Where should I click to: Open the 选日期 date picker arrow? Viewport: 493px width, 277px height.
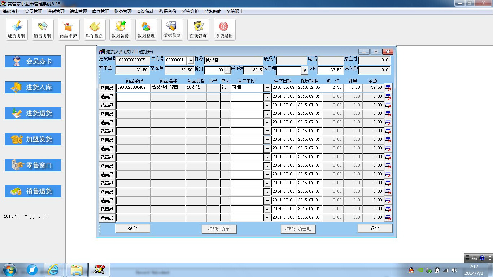(305, 70)
